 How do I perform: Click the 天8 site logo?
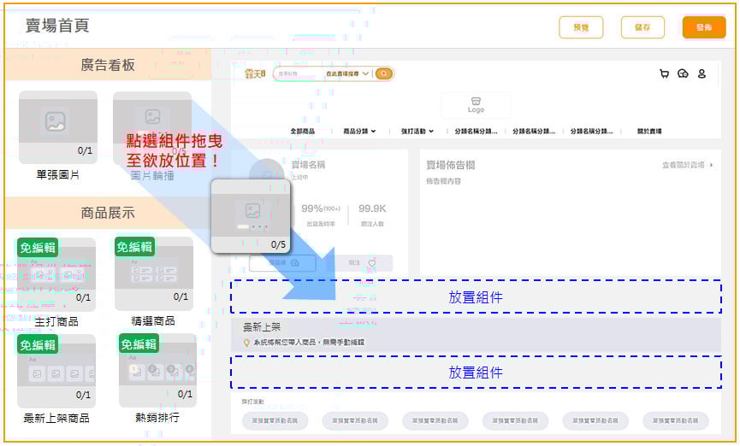255,74
